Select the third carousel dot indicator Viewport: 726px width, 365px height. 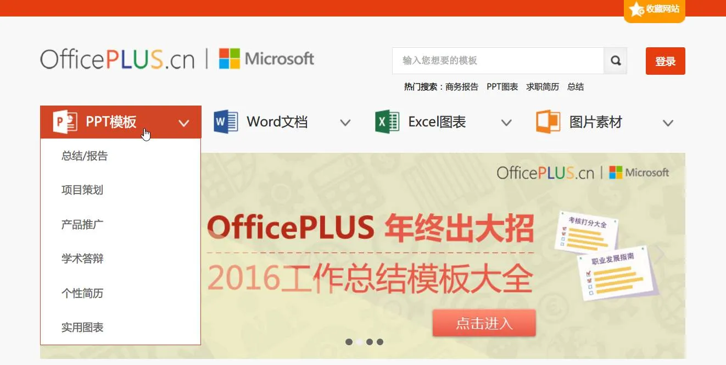pyautogui.click(x=370, y=342)
